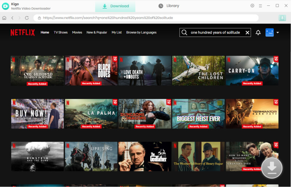Open the Kigo hamburger menu icon

coord(260,6)
